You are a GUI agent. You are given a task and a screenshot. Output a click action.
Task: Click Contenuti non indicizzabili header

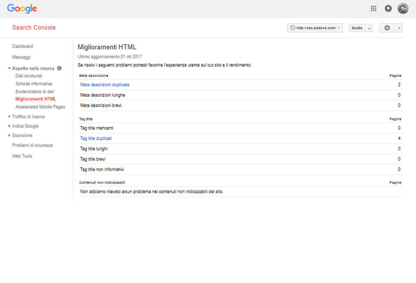pos(102,183)
